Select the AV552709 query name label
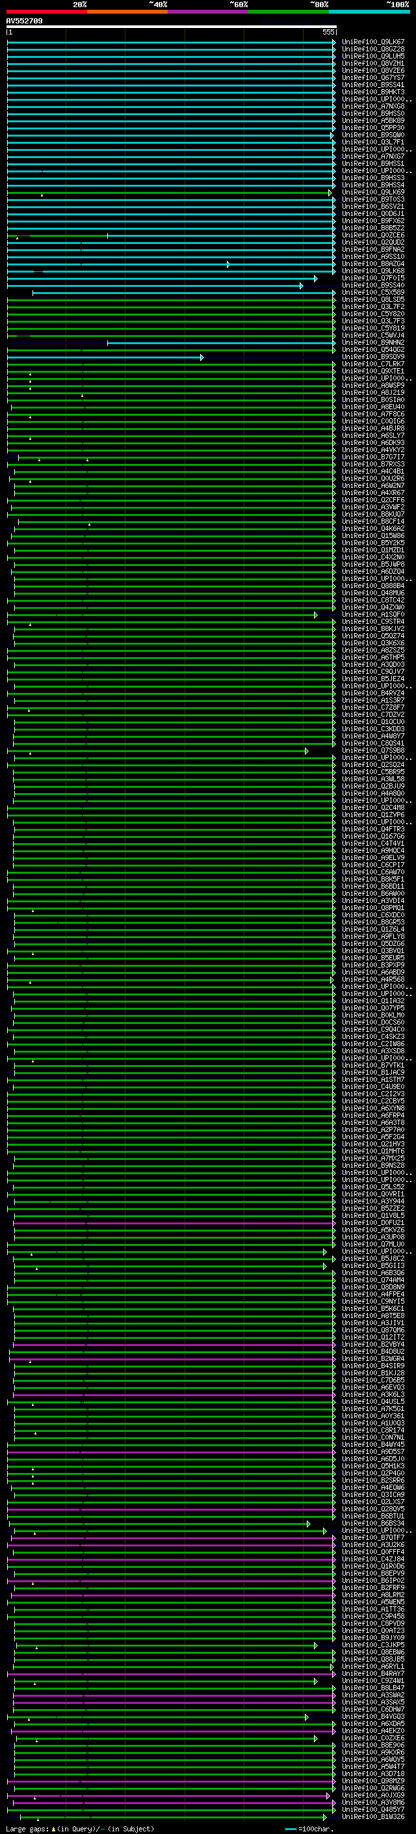This screenshot has height=1834, width=416. pos(24,21)
